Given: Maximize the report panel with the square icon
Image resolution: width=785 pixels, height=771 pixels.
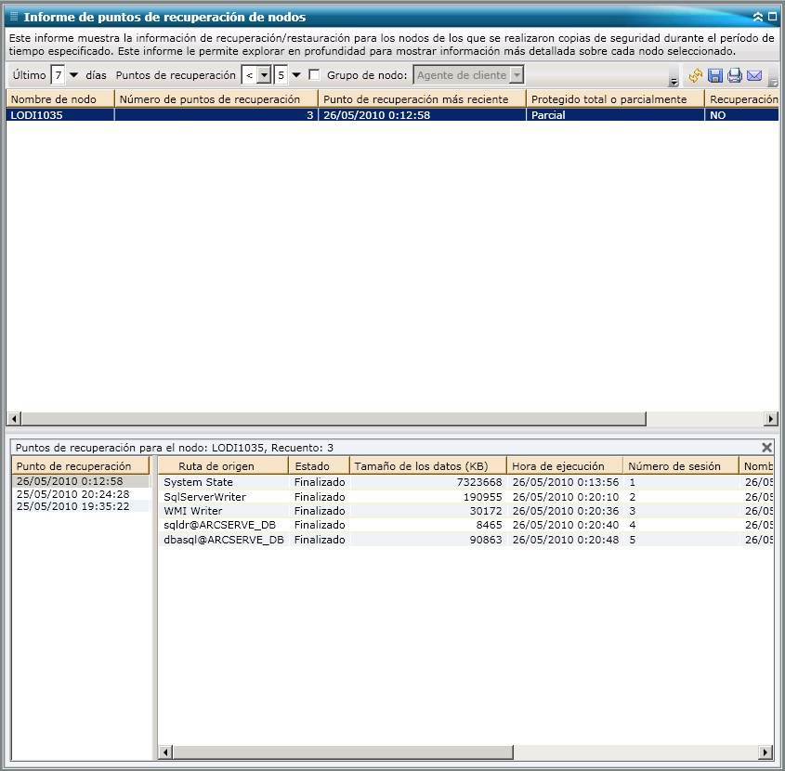Looking at the screenshot, I should tap(773, 17).
